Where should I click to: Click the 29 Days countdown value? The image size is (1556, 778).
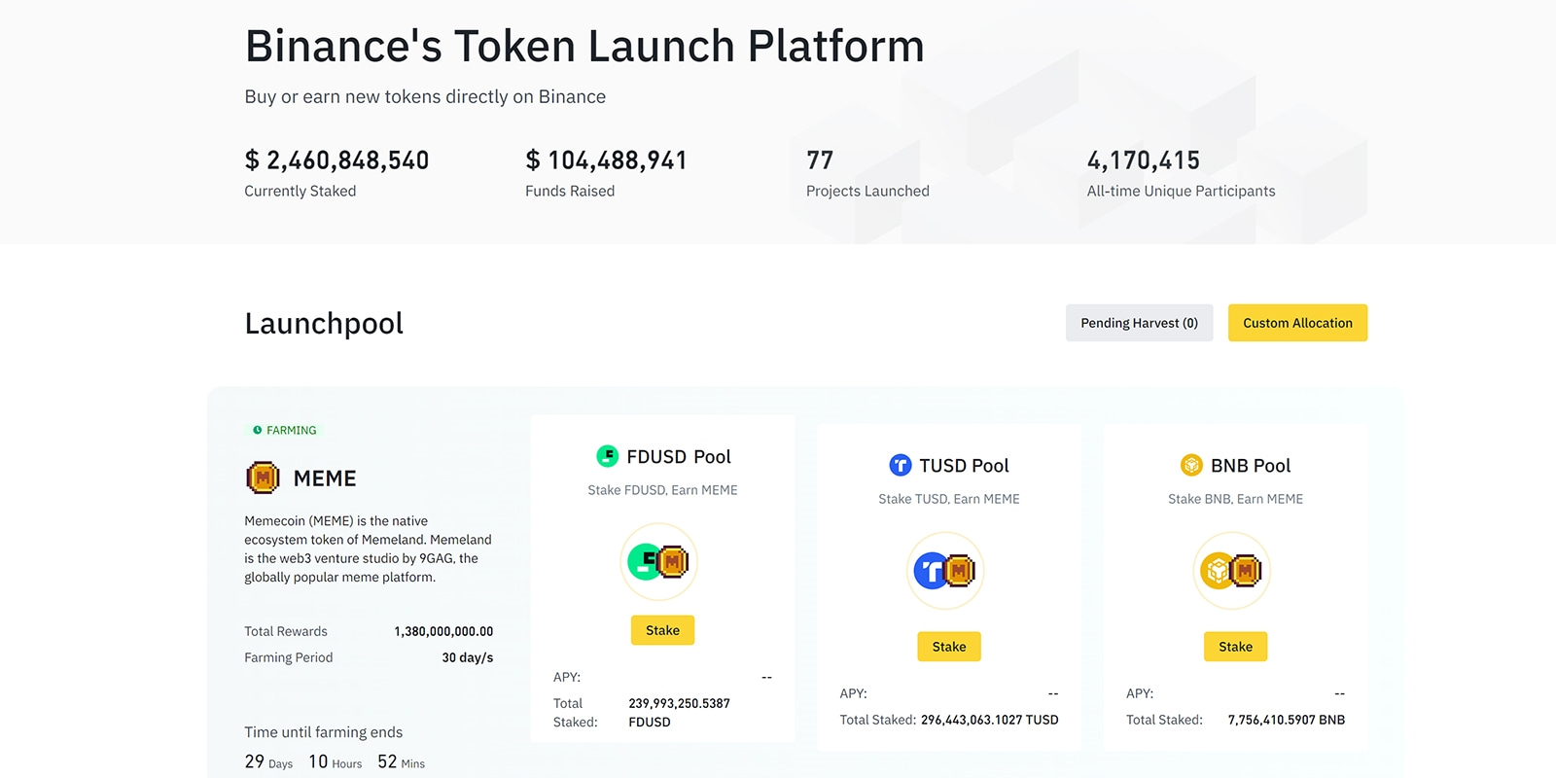click(x=268, y=761)
